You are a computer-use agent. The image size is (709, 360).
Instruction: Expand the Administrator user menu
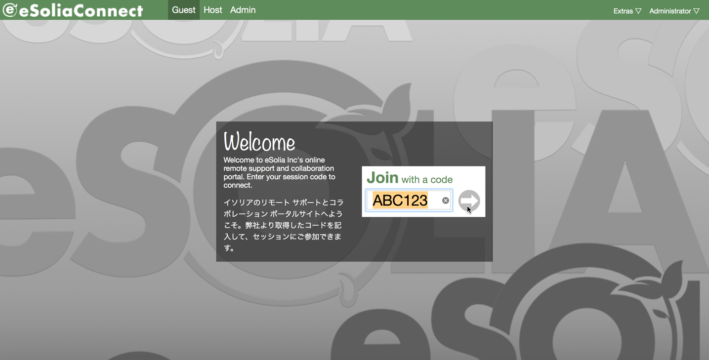(x=669, y=11)
